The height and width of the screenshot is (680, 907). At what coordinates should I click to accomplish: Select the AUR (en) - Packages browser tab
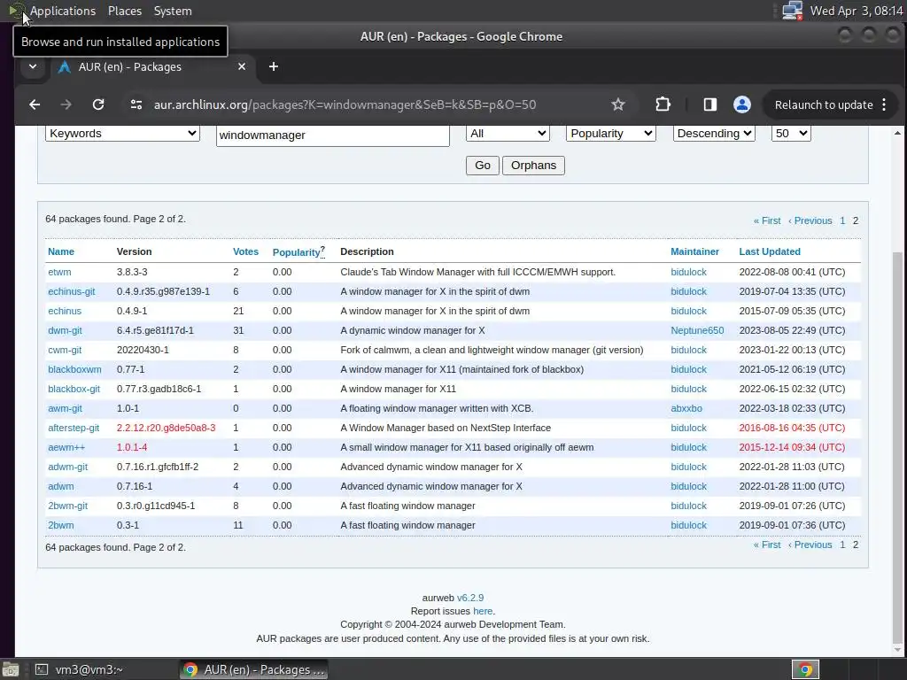pyautogui.click(x=151, y=66)
